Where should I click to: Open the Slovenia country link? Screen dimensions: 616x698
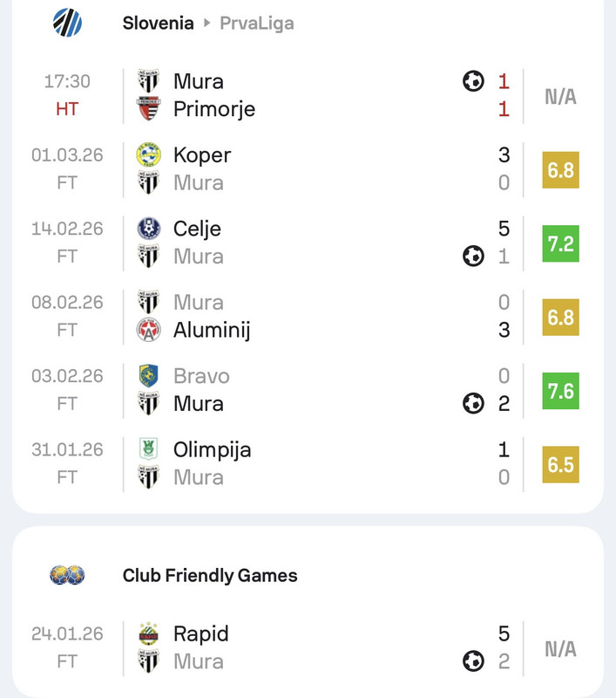[158, 24]
